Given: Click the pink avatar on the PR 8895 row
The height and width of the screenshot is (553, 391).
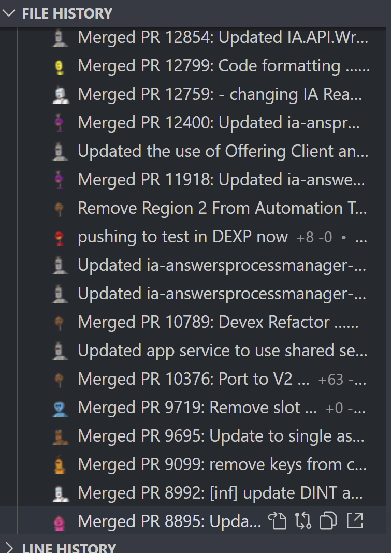Looking at the screenshot, I should 60,521.
